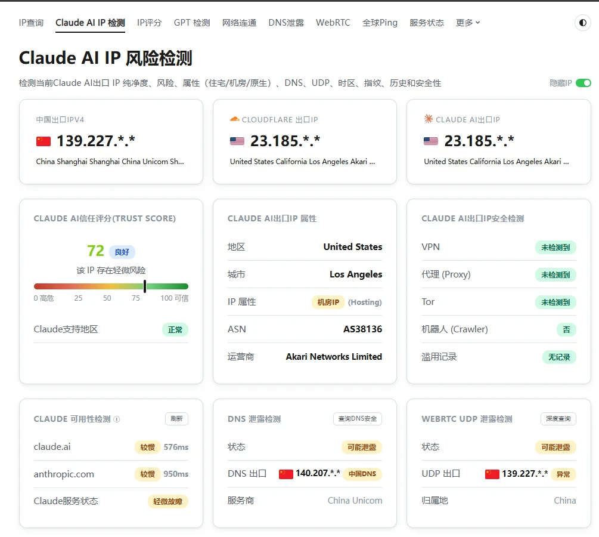The height and width of the screenshot is (537, 599).
Task: Turn off the 隐藏IP switch
Action: (584, 83)
